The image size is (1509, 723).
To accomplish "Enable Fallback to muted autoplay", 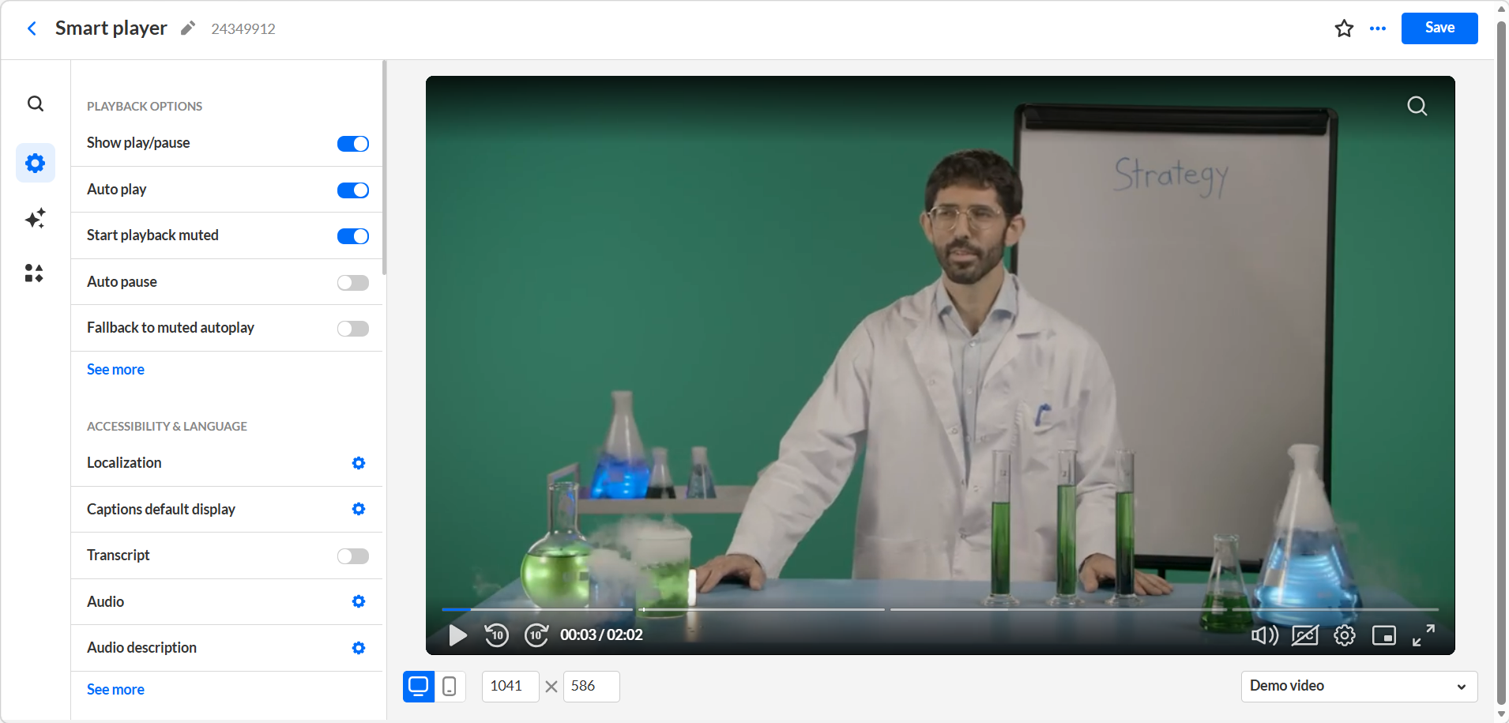I will tap(353, 329).
